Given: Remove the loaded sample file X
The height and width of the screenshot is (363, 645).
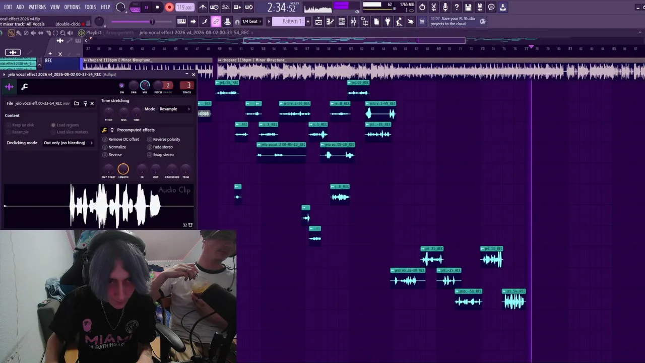Looking at the screenshot, I should click(92, 103).
